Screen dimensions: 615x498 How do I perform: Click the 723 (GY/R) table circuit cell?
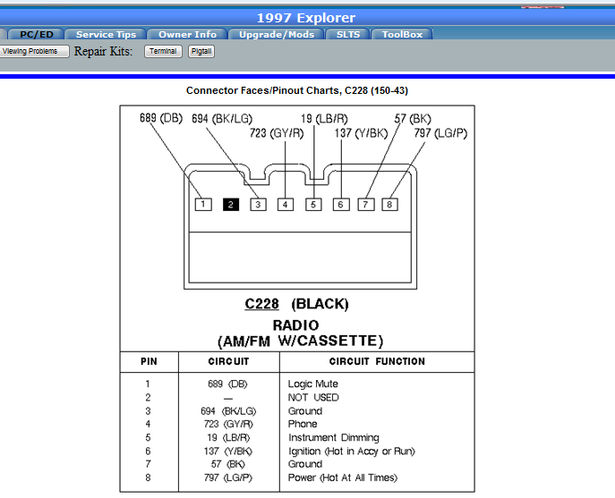pos(228,424)
